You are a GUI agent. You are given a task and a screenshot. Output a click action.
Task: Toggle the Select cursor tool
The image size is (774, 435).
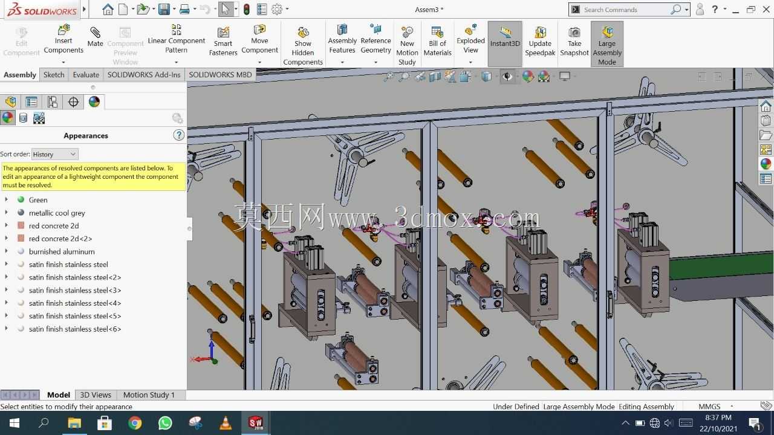pos(226,9)
